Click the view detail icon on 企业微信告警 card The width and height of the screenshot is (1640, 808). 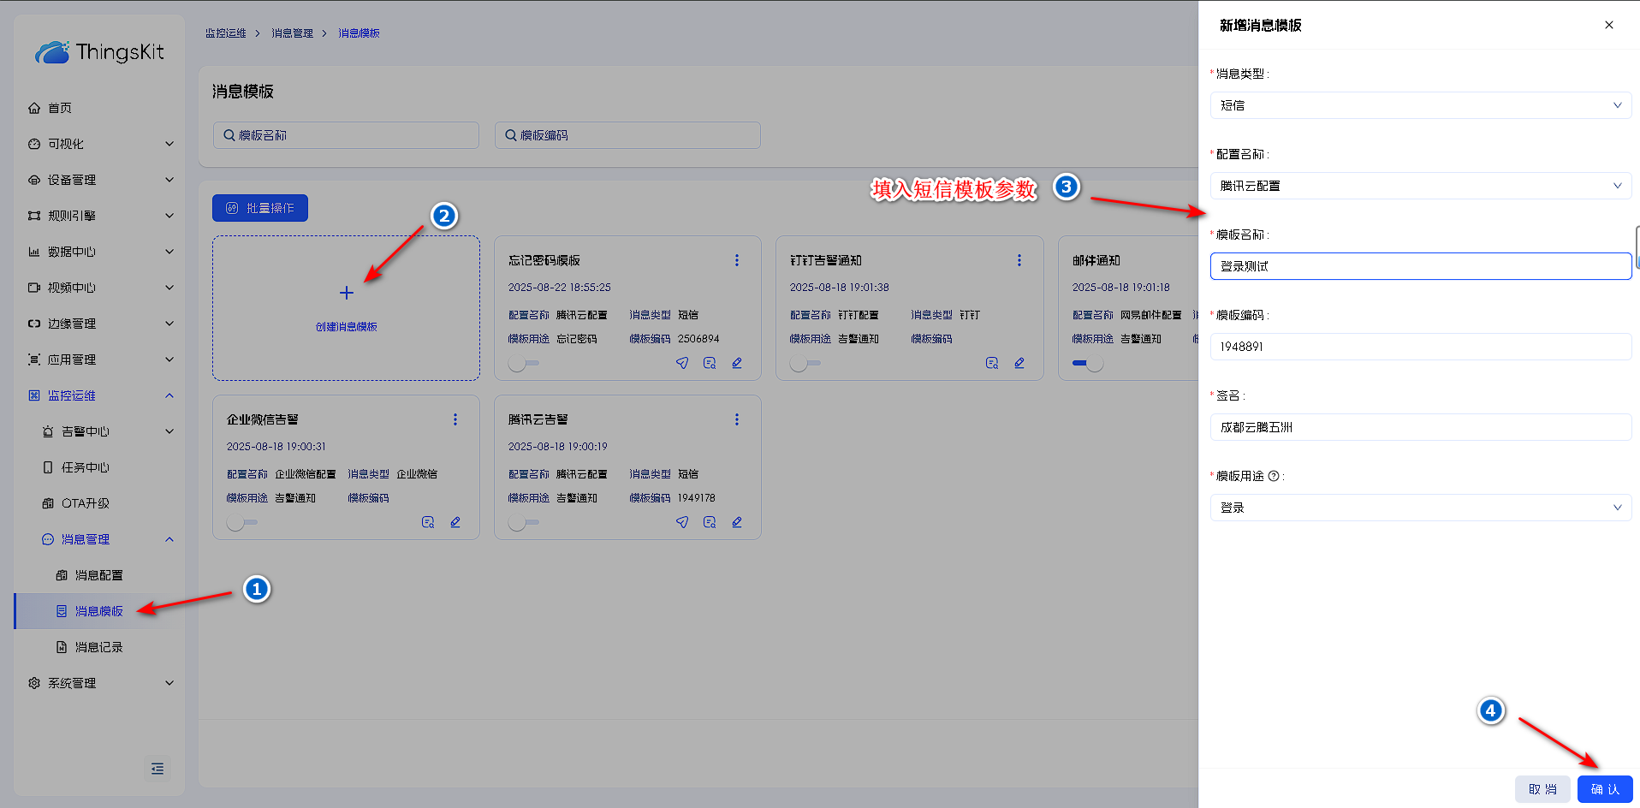428,522
